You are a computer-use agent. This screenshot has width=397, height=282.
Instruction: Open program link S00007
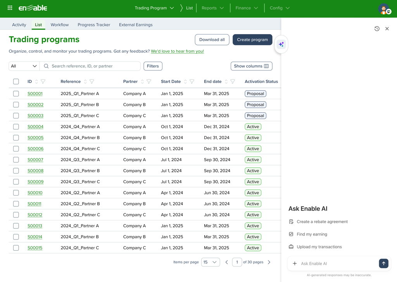tap(35, 160)
